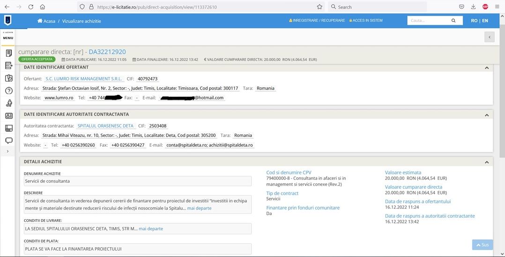This screenshot has height=257, width=505.
Task: Click website value www.lumro.ro
Action: 59,98
